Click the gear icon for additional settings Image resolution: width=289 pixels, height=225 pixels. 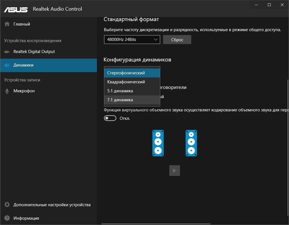click(7, 205)
